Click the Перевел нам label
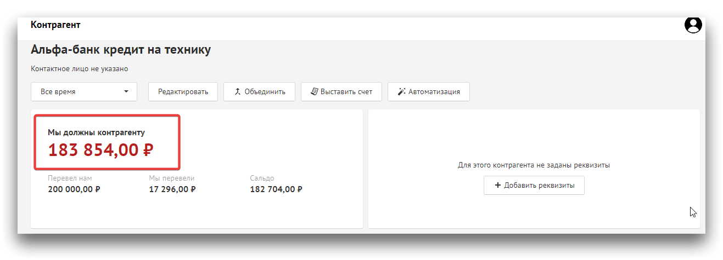This screenshot has width=723, height=260. 70,178
